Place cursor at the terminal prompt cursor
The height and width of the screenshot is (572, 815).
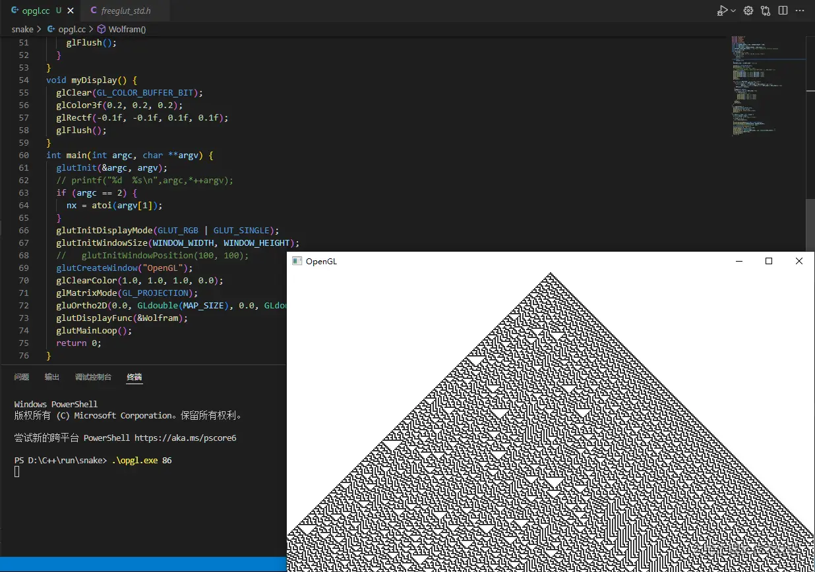tap(17, 472)
